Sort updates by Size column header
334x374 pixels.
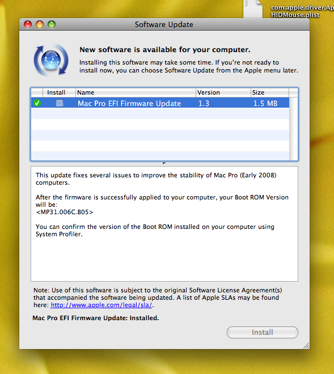pyautogui.click(x=270, y=92)
